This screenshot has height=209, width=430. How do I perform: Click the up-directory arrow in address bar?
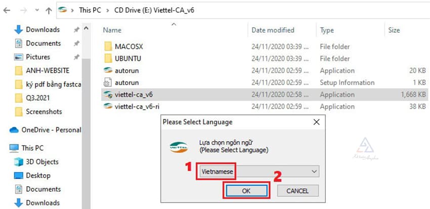pyautogui.click(x=49, y=10)
